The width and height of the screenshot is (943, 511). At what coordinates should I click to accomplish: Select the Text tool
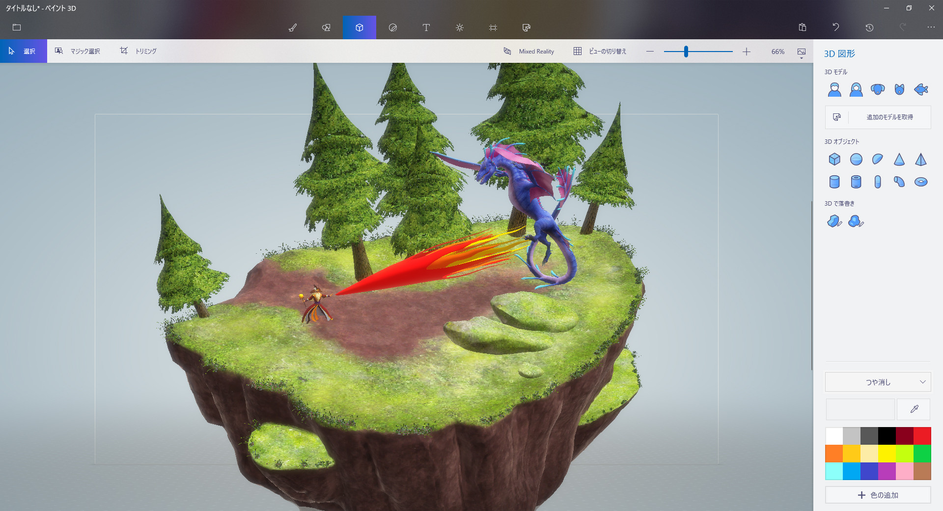[426, 27]
